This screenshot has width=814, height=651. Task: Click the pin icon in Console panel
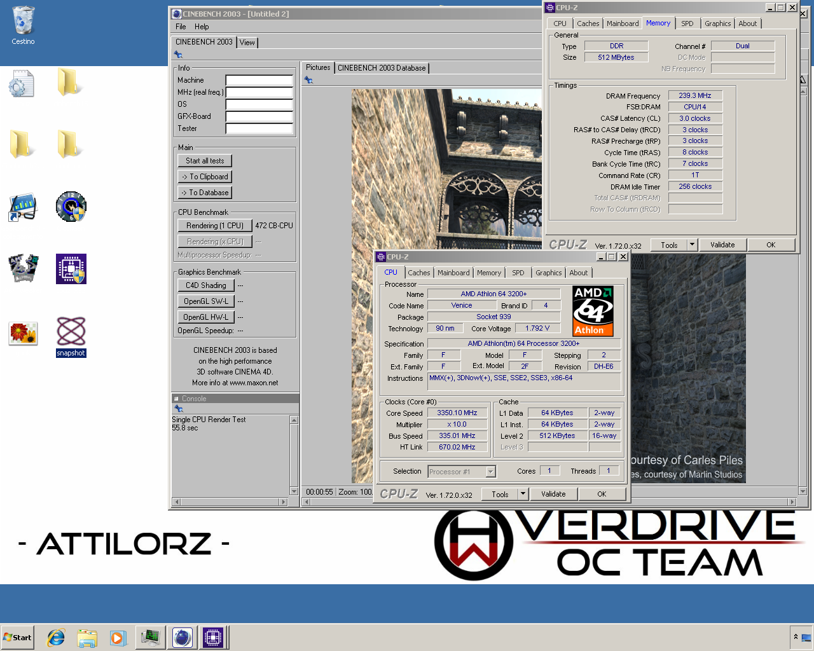179,409
